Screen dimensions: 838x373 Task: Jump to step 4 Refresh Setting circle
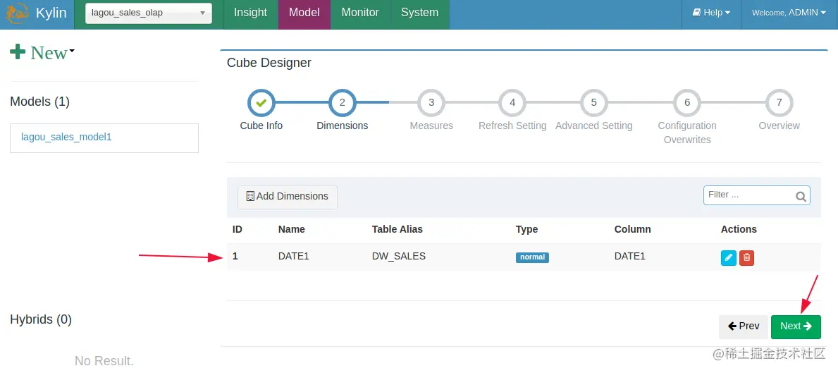point(512,103)
